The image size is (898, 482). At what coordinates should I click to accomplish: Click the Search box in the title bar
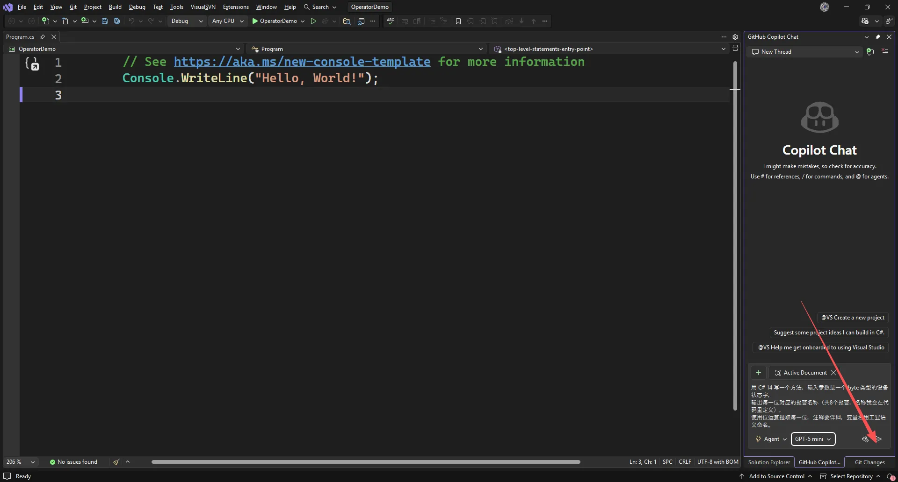320,7
